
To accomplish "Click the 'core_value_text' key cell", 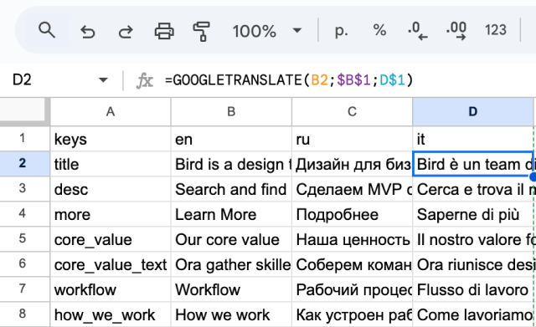I will tap(111, 265).
